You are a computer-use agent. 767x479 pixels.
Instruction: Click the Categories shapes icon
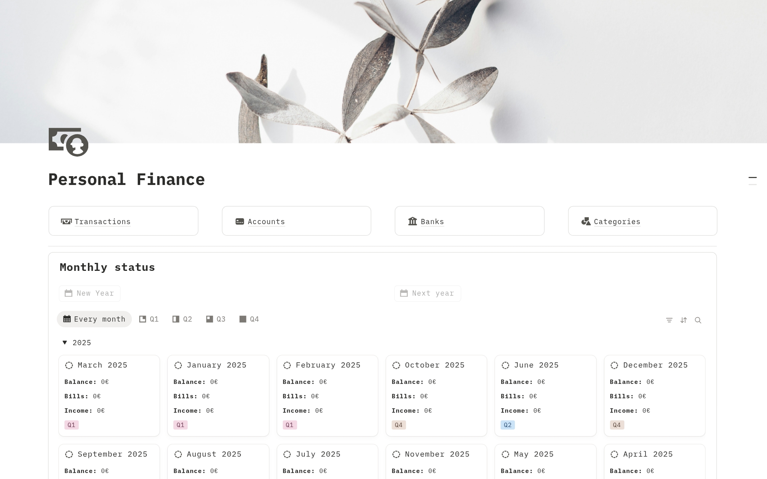(x=586, y=221)
